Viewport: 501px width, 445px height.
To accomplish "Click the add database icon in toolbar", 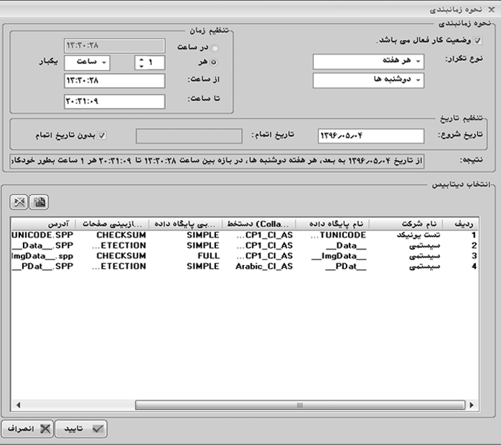I will [x=39, y=202].
